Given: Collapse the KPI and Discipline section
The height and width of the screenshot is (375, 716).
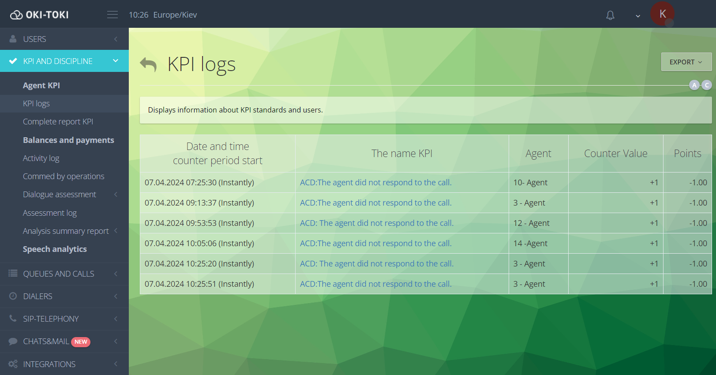Looking at the screenshot, I should click(x=116, y=61).
